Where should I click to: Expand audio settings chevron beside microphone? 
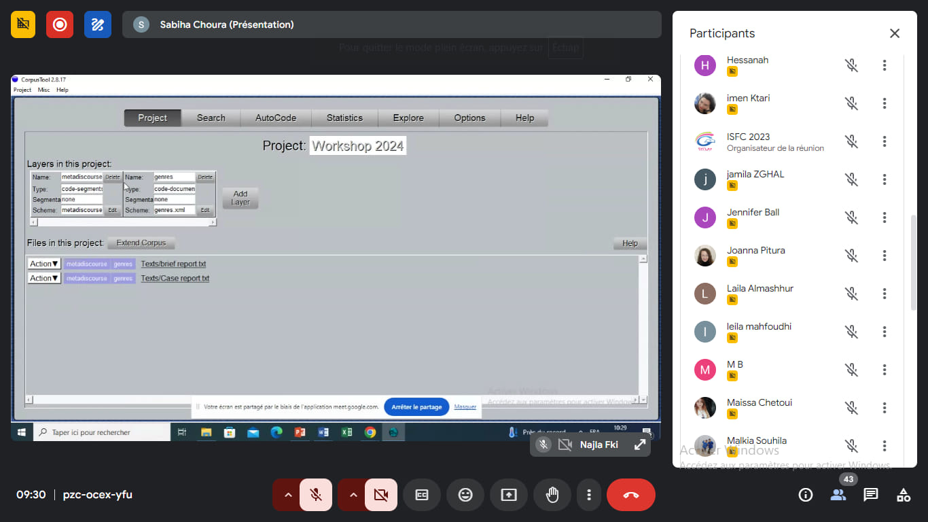(x=288, y=495)
